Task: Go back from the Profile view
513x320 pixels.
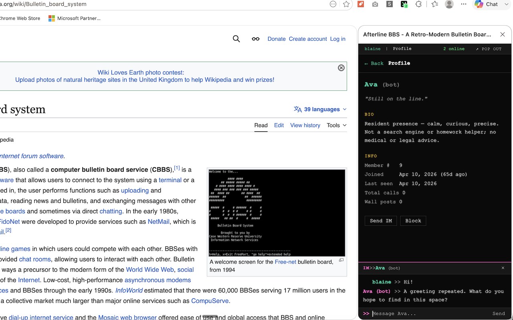Action: 374,63
